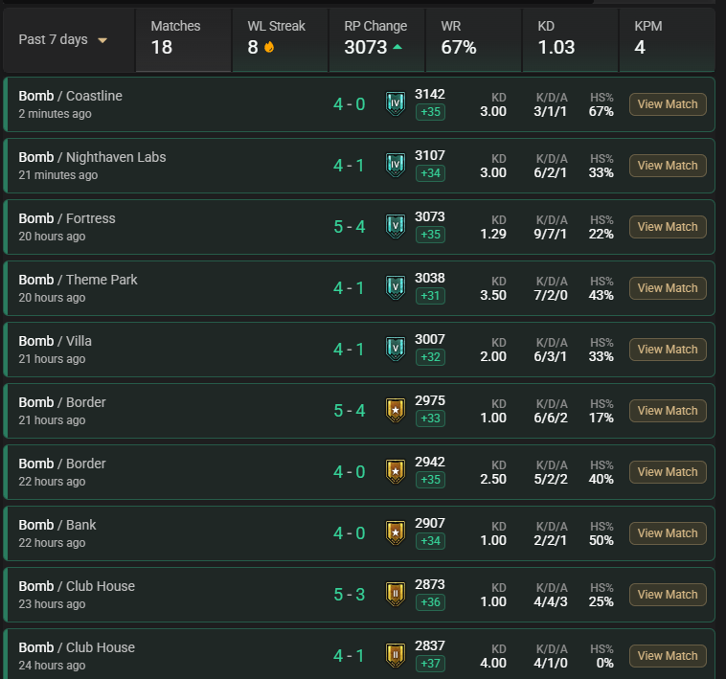Click the 4.00 KD value on Club House
This screenshot has width=726, height=679.
tap(493, 664)
